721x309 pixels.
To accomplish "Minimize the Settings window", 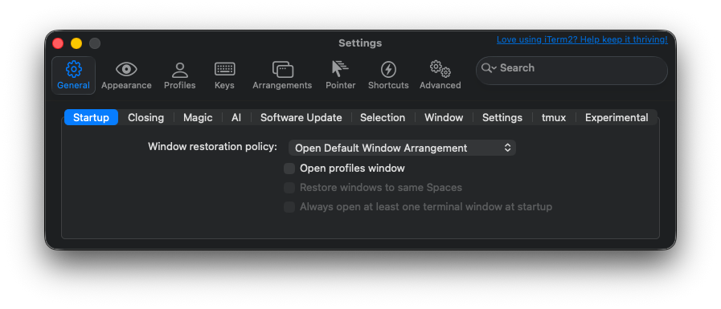I will [x=76, y=43].
